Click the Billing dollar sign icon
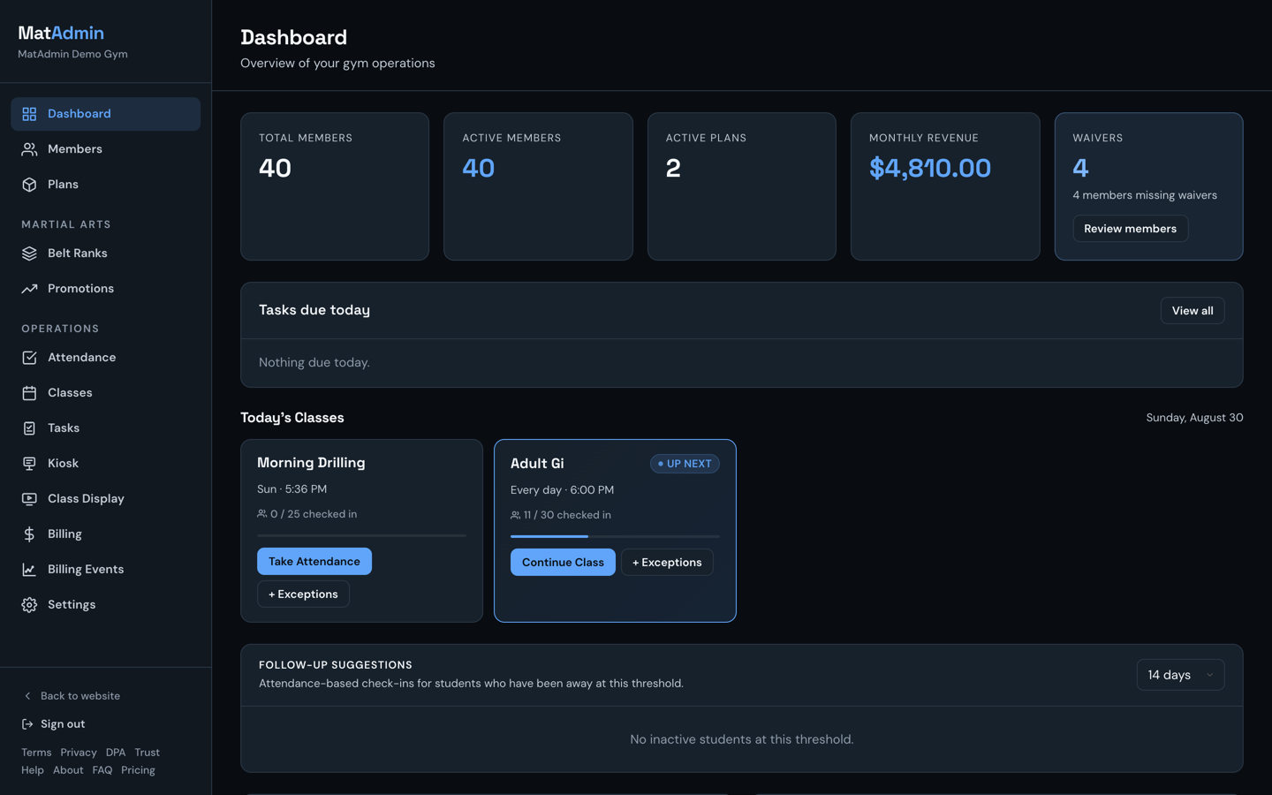The height and width of the screenshot is (795, 1272). click(29, 534)
